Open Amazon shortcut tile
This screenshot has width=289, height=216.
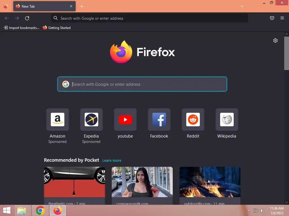point(58,120)
